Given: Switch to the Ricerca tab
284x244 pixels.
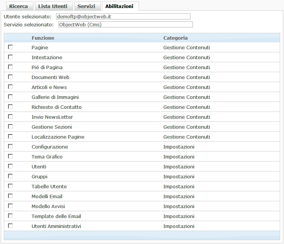Looking at the screenshot, I should pos(18,6).
